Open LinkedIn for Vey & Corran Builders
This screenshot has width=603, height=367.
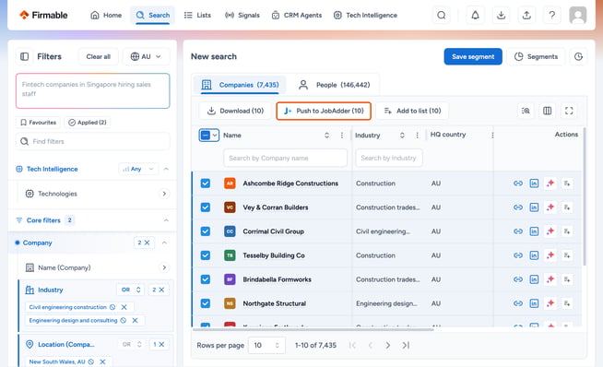click(534, 207)
